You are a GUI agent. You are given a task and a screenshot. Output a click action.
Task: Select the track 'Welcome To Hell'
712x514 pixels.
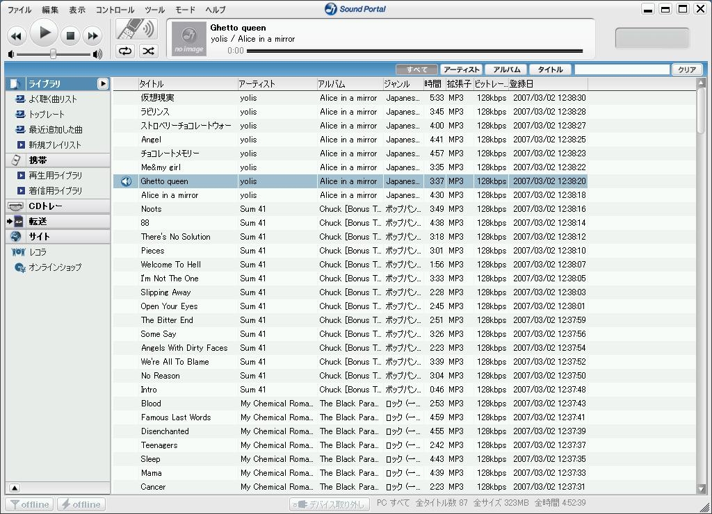pyautogui.click(x=350, y=265)
